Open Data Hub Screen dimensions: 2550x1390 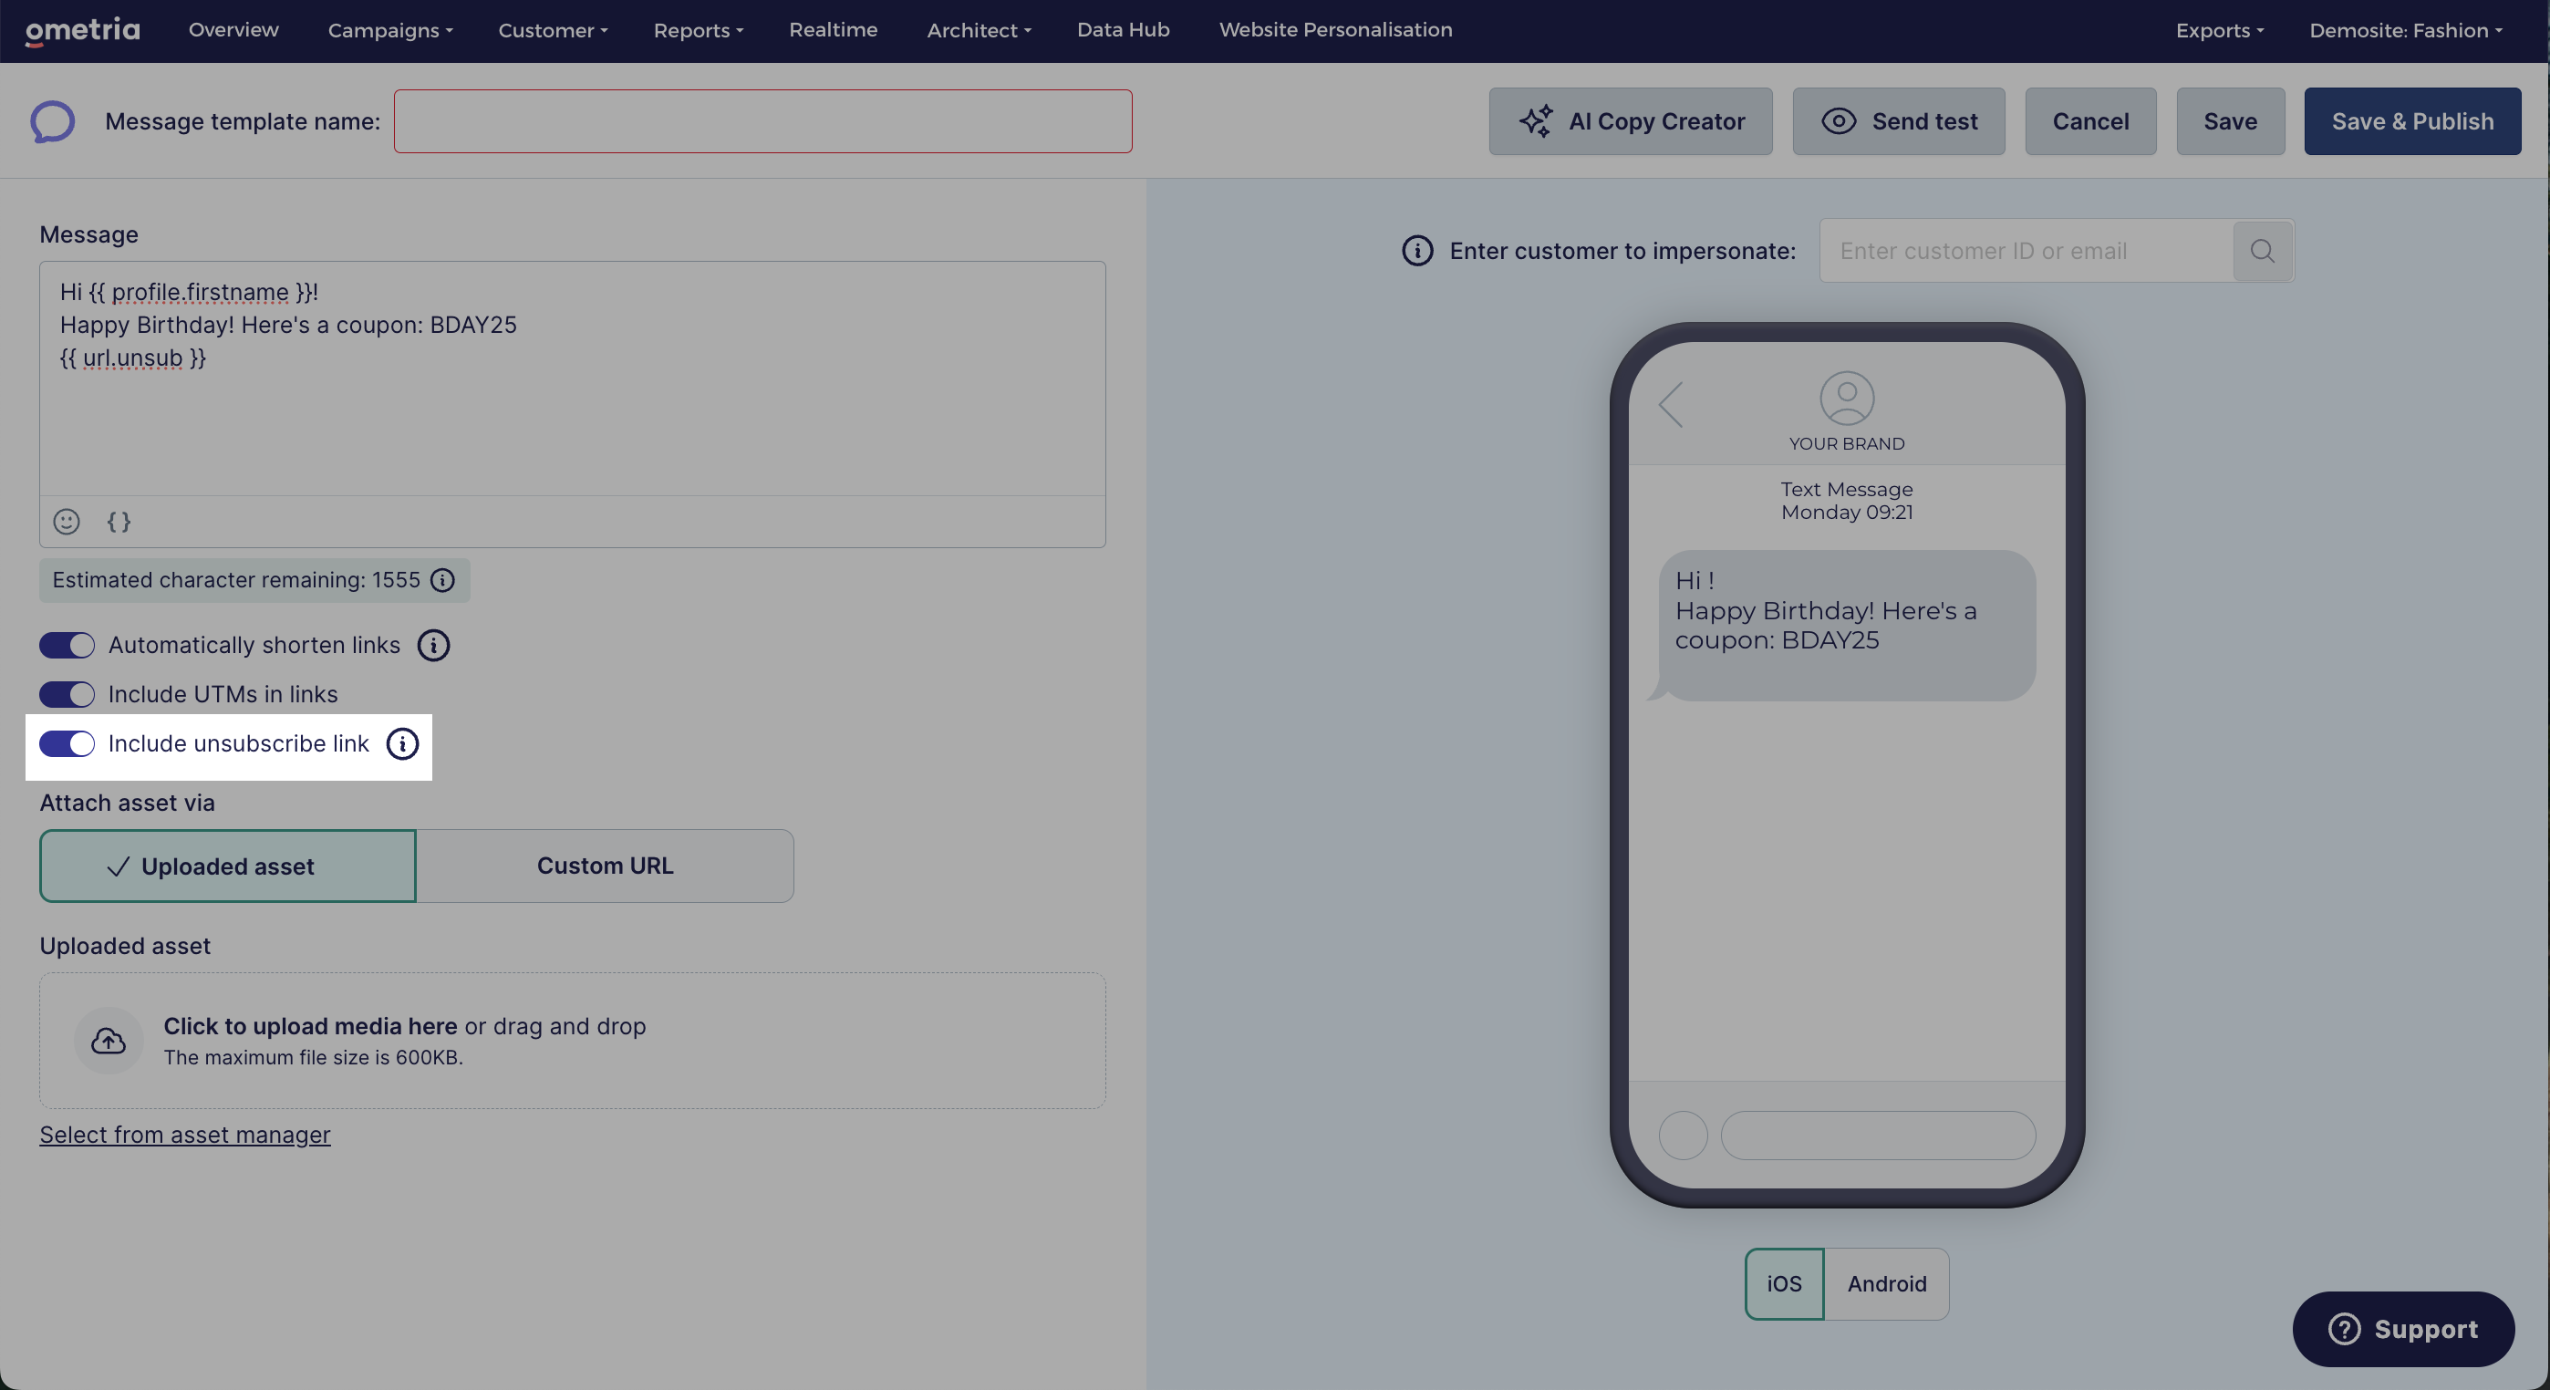[x=1123, y=30]
